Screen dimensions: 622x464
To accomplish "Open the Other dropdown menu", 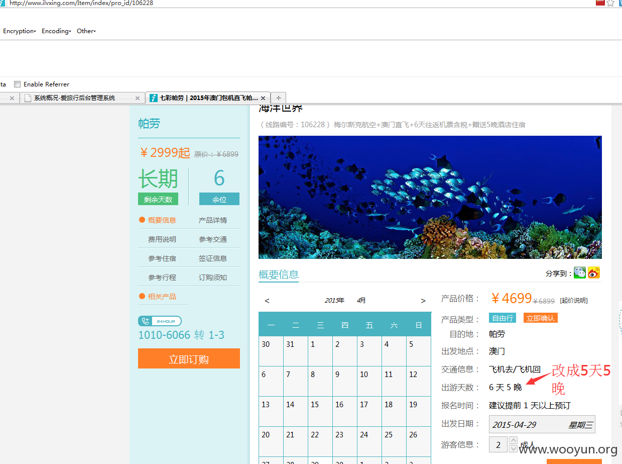I will click(x=86, y=31).
